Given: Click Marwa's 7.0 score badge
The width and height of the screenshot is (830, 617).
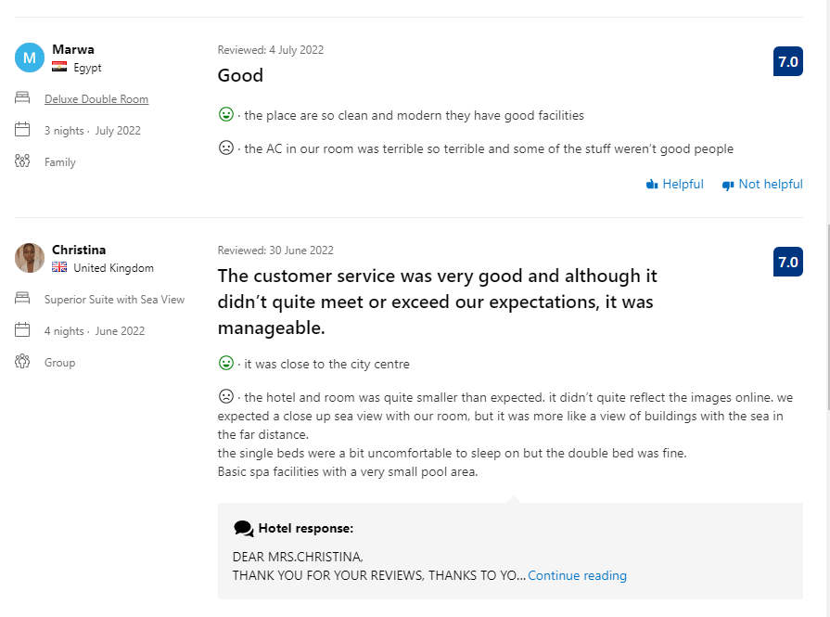Looking at the screenshot, I should pyautogui.click(x=788, y=61).
